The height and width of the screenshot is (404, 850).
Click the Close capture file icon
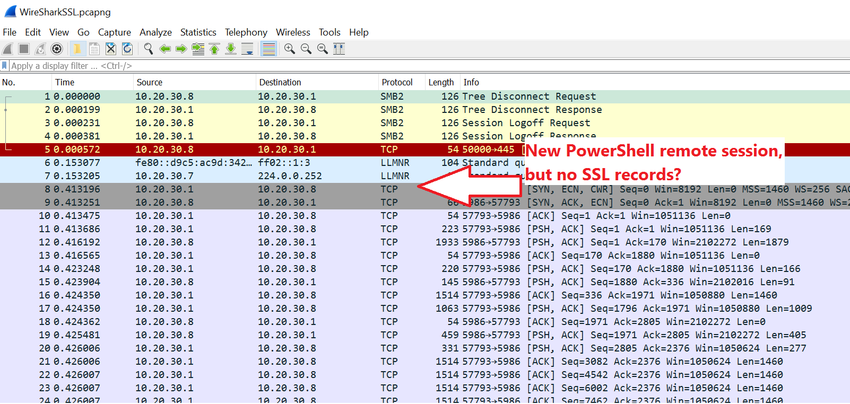point(111,49)
